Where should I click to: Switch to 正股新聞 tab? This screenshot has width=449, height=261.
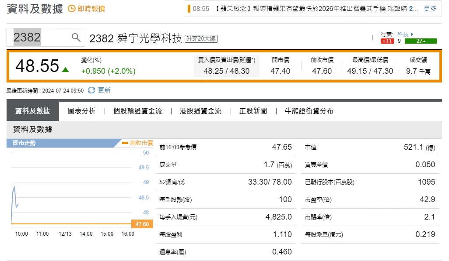click(253, 111)
